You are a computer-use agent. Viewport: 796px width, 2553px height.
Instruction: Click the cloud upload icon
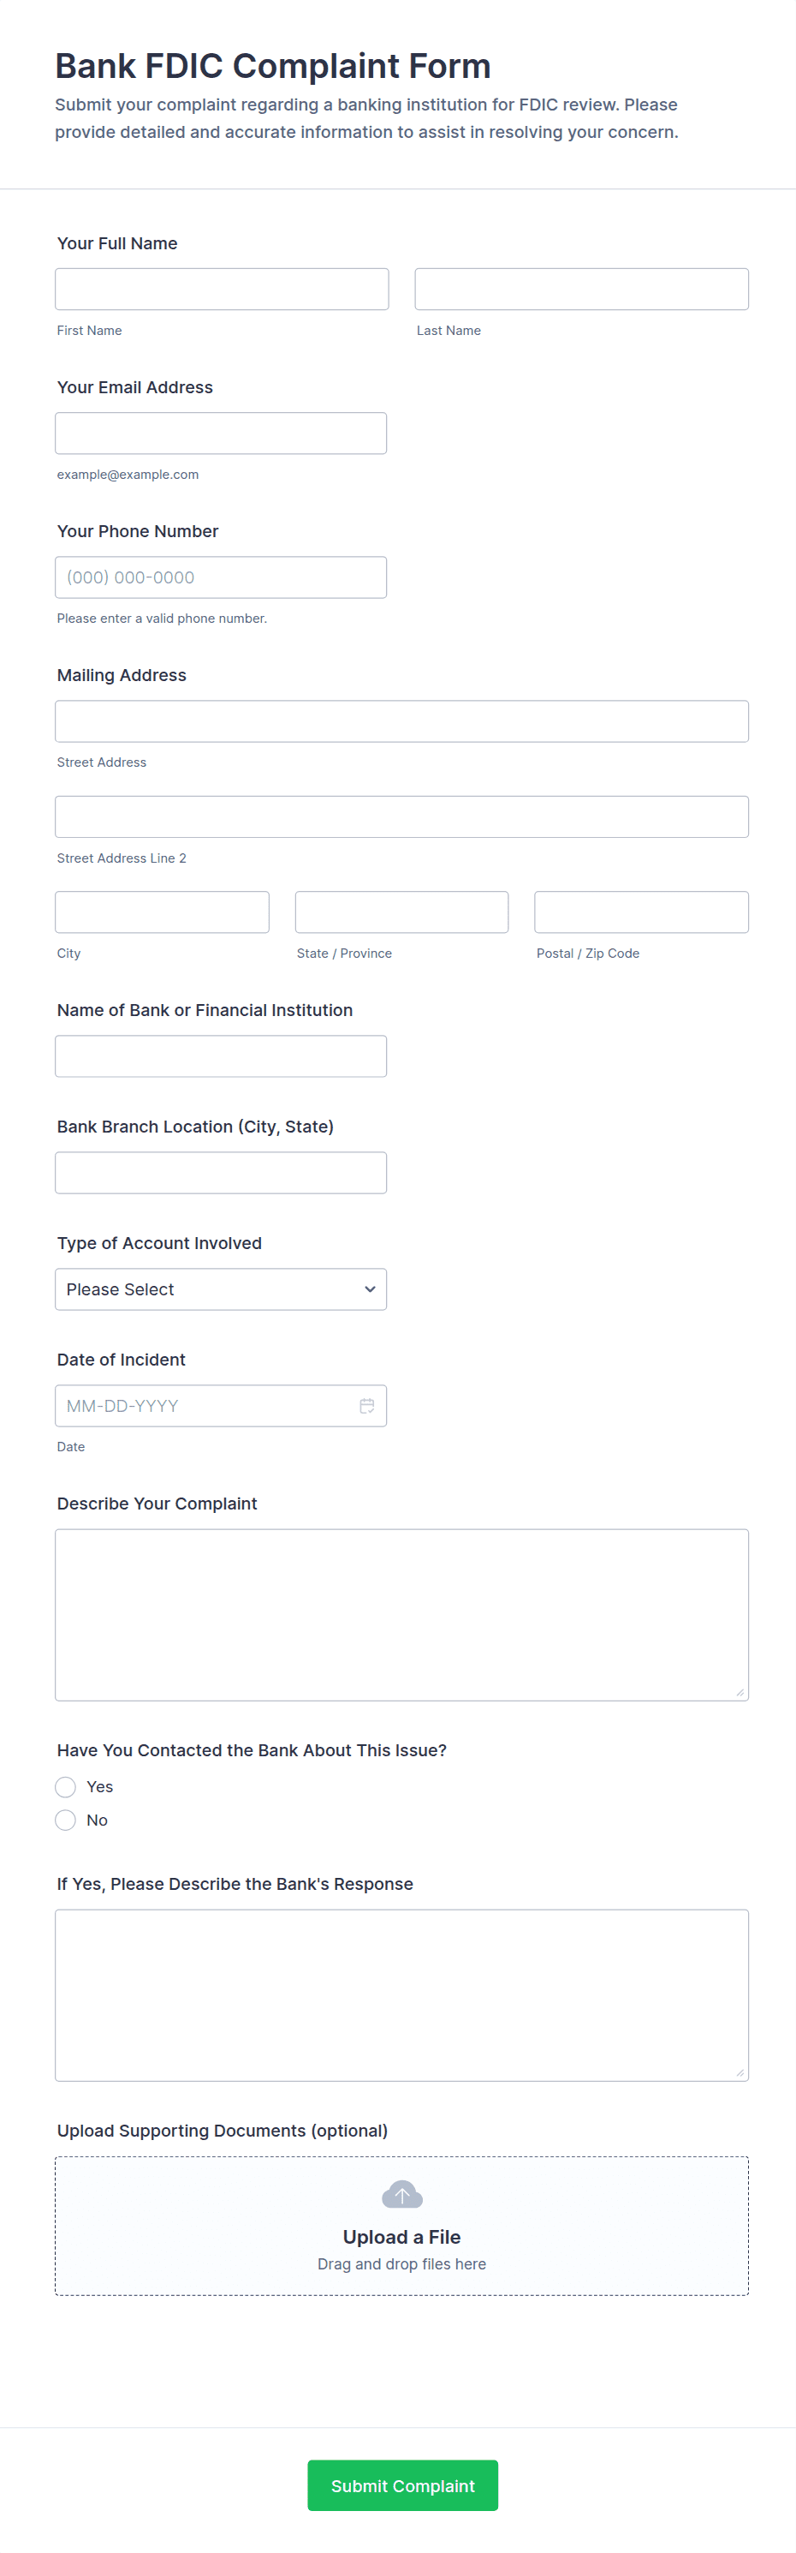[401, 2194]
